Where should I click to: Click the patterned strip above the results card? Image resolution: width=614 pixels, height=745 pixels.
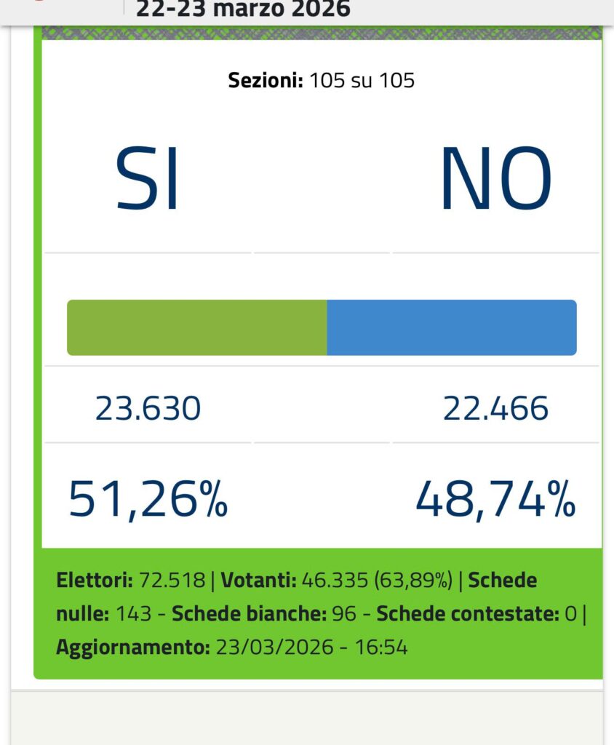pyautogui.click(x=322, y=33)
